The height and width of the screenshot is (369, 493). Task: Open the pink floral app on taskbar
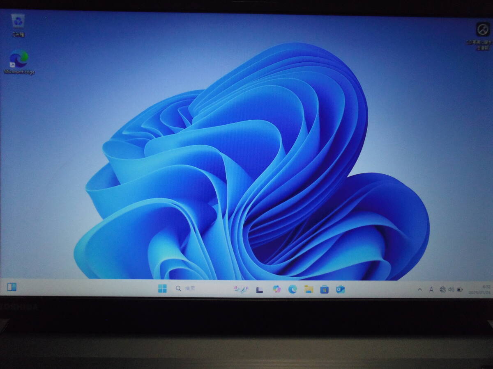point(241,289)
